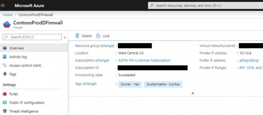Collapse the essentials section with up chevrons
The image size is (263, 115).
click(193, 93)
